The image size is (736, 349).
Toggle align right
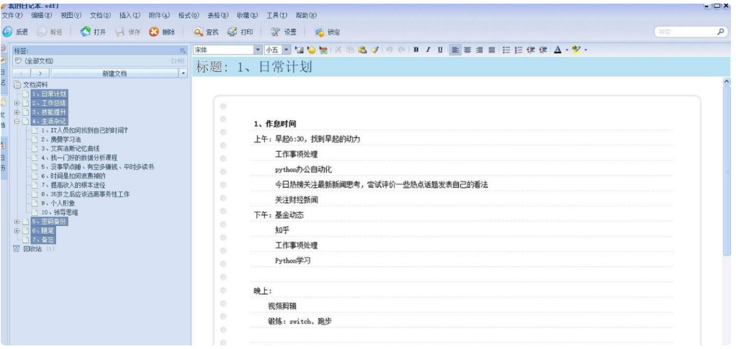[x=479, y=50]
